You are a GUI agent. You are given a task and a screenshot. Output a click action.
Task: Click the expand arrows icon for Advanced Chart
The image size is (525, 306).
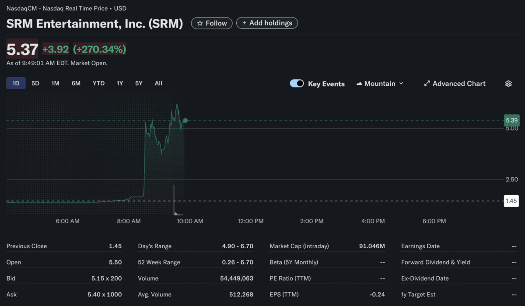tap(427, 84)
